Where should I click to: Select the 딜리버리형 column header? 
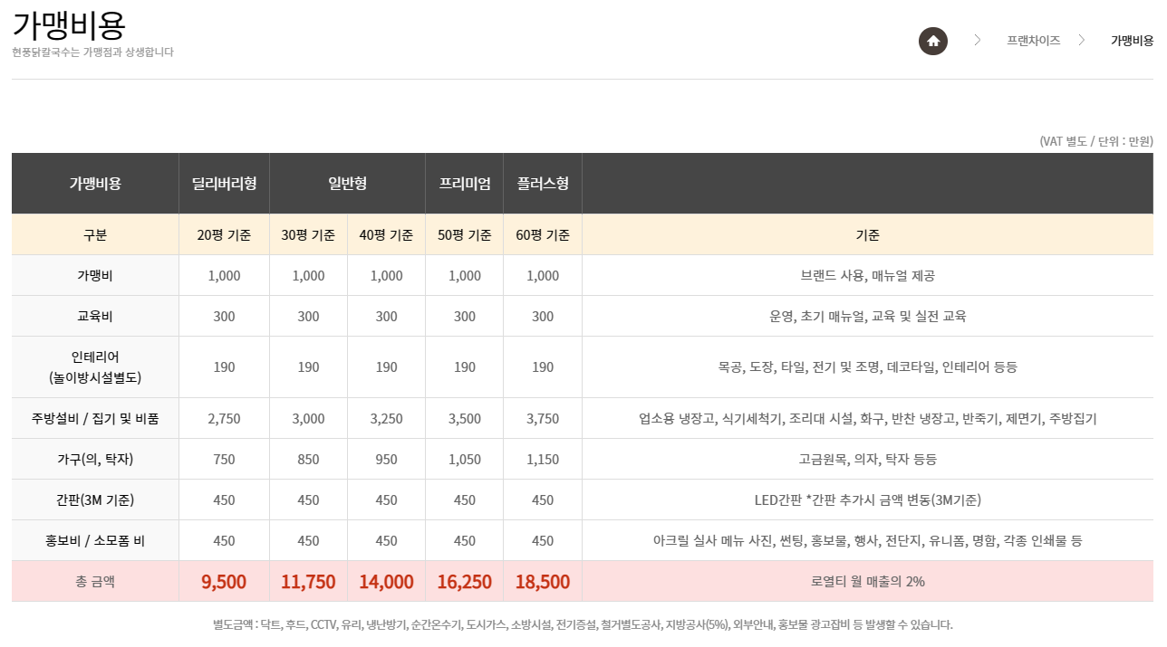224,184
